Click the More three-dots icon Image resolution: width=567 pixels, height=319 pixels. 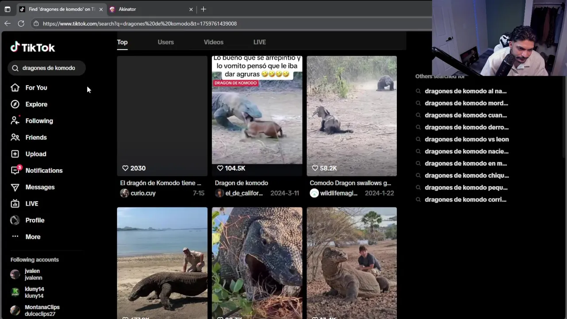(15, 237)
